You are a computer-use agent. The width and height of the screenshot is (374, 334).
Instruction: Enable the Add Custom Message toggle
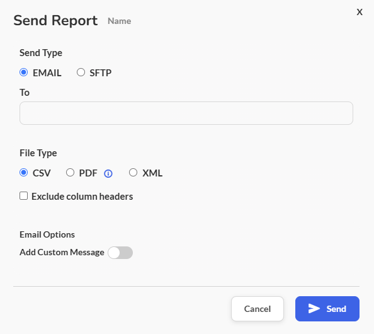click(120, 253)
